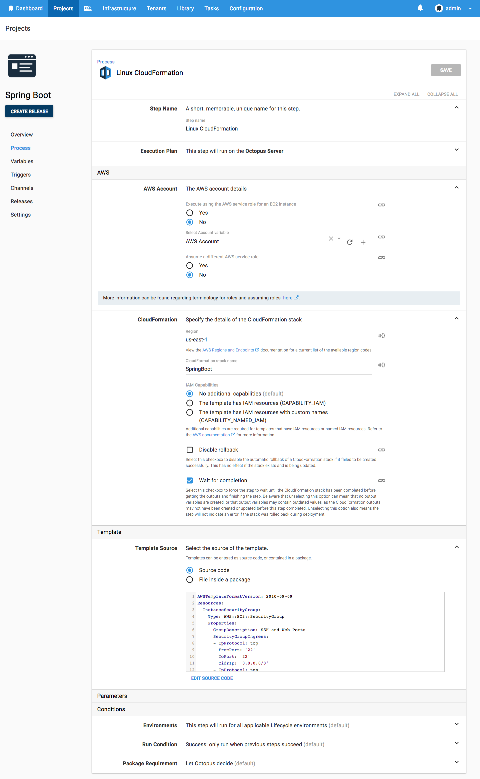
Task: Select No for EC2 instance service role
Action: pyautogui.click(x=190, y=222)
